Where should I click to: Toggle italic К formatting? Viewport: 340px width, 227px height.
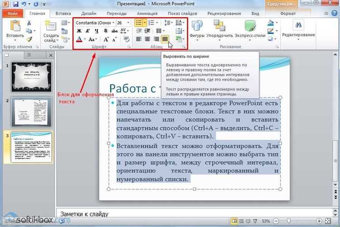click(x=87, y=31)
